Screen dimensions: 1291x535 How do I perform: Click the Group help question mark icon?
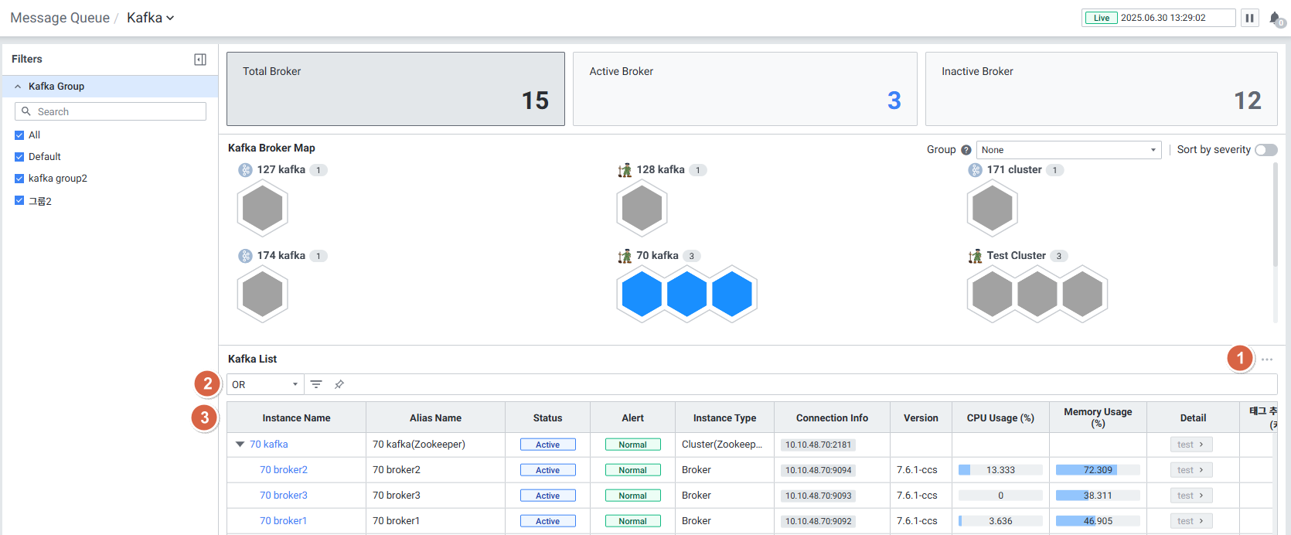pos(966,150)
